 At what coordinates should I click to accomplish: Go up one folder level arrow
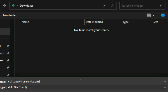point(5,6)
